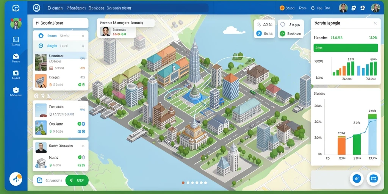Click the round white button at sidebar bottom
Screen dimensions: 388x194
(16, 179)
